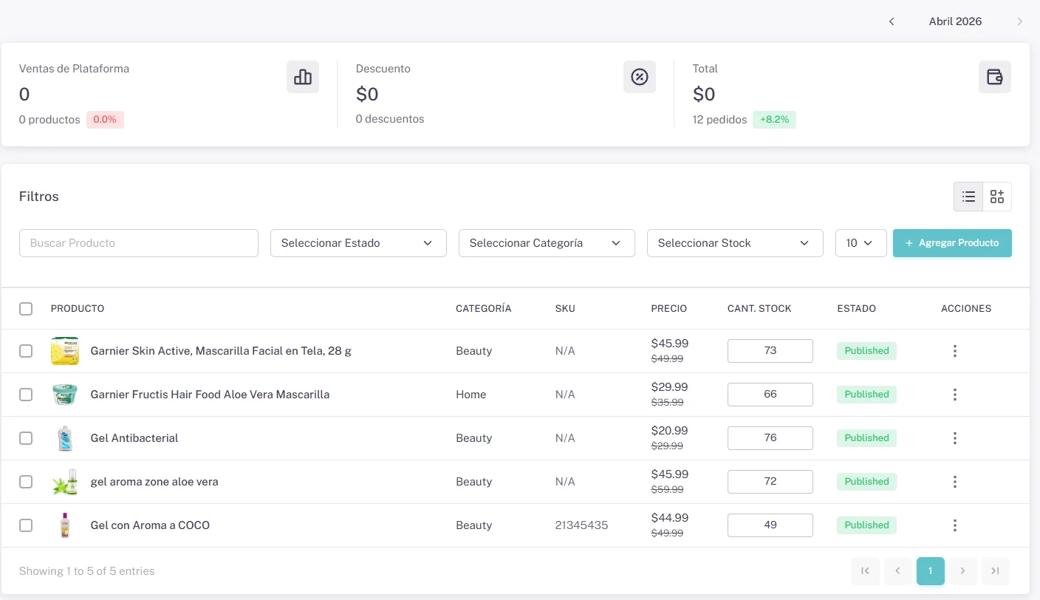Go to previous month with left chevron

click(x=892, y=21)
